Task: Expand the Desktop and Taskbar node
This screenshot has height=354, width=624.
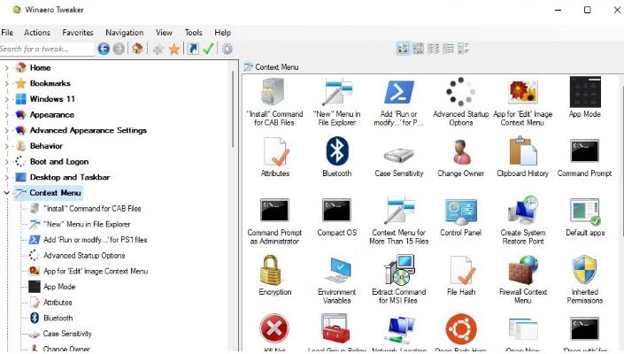Action: [6, 177]
